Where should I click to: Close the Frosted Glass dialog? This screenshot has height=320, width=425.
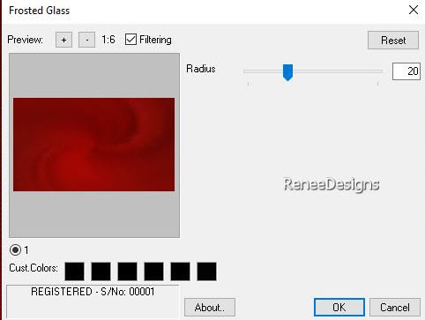(414, 10)
